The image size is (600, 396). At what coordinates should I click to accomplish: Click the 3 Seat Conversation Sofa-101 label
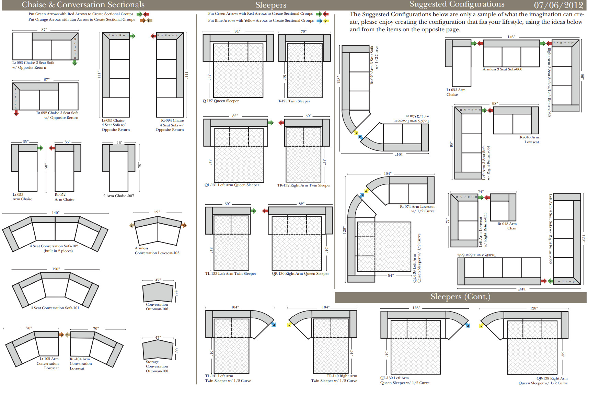pos(55,308)
